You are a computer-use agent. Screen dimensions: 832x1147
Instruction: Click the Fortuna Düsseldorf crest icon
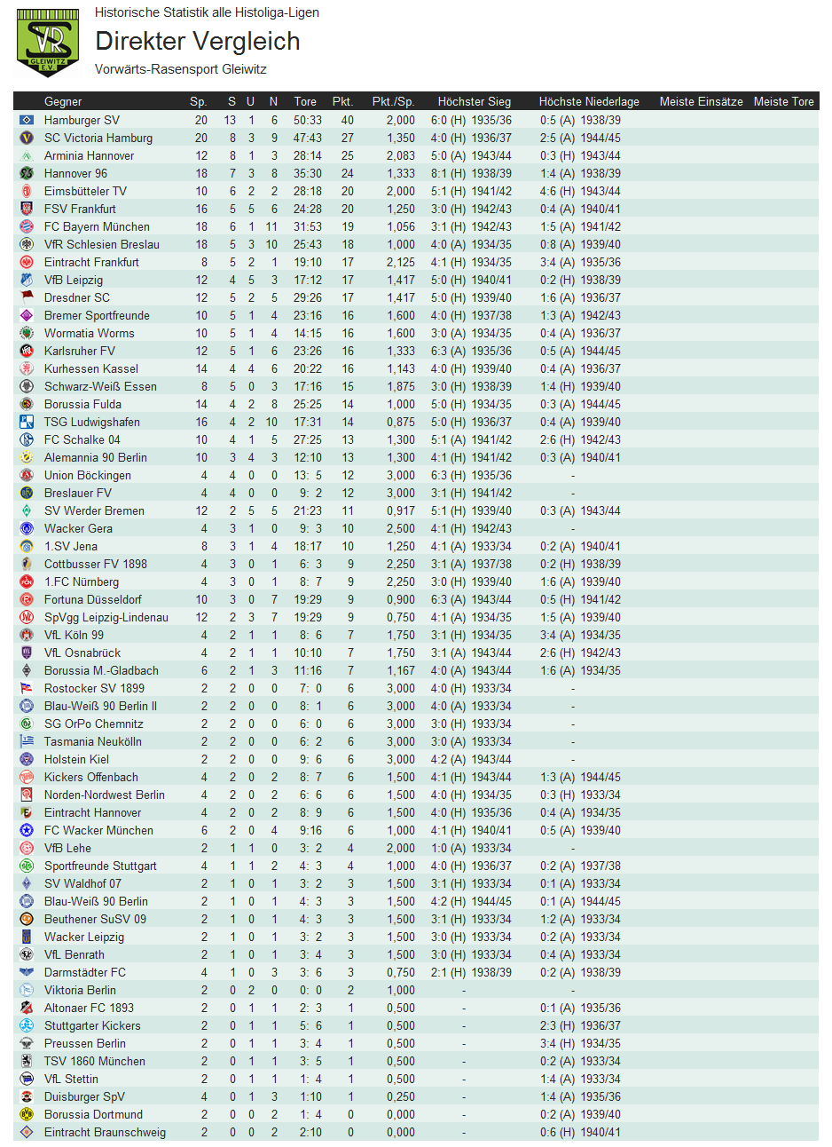[x=27, y=599]
